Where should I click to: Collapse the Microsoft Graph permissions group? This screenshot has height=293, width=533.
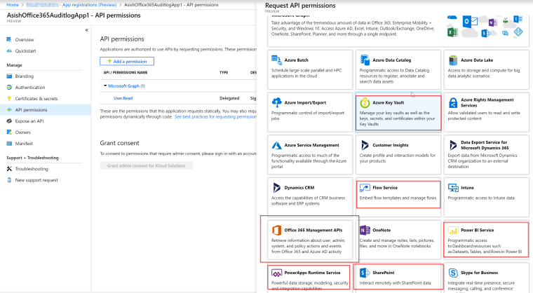(105, 86)
